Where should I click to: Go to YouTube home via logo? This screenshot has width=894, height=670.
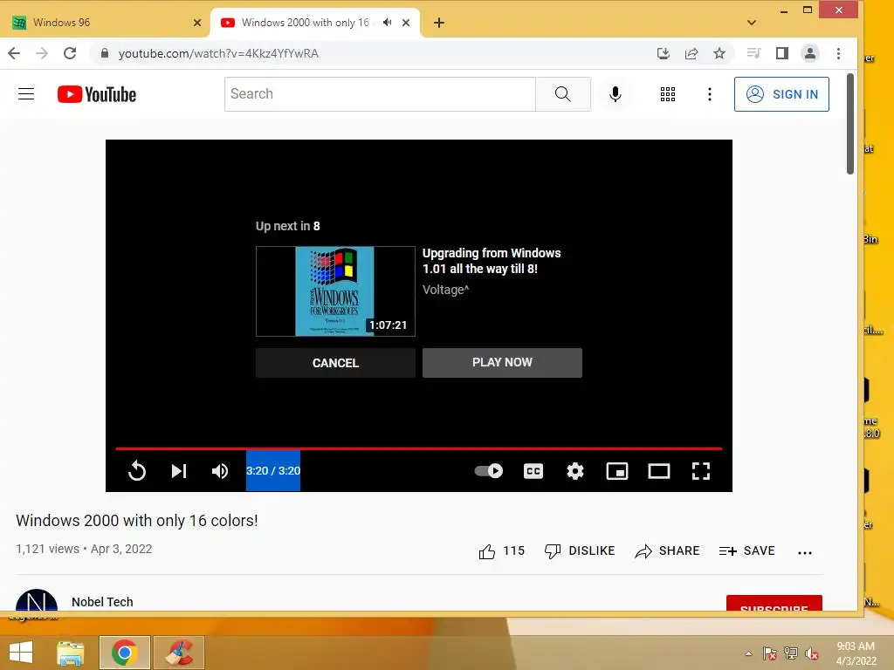click(97, 94)
